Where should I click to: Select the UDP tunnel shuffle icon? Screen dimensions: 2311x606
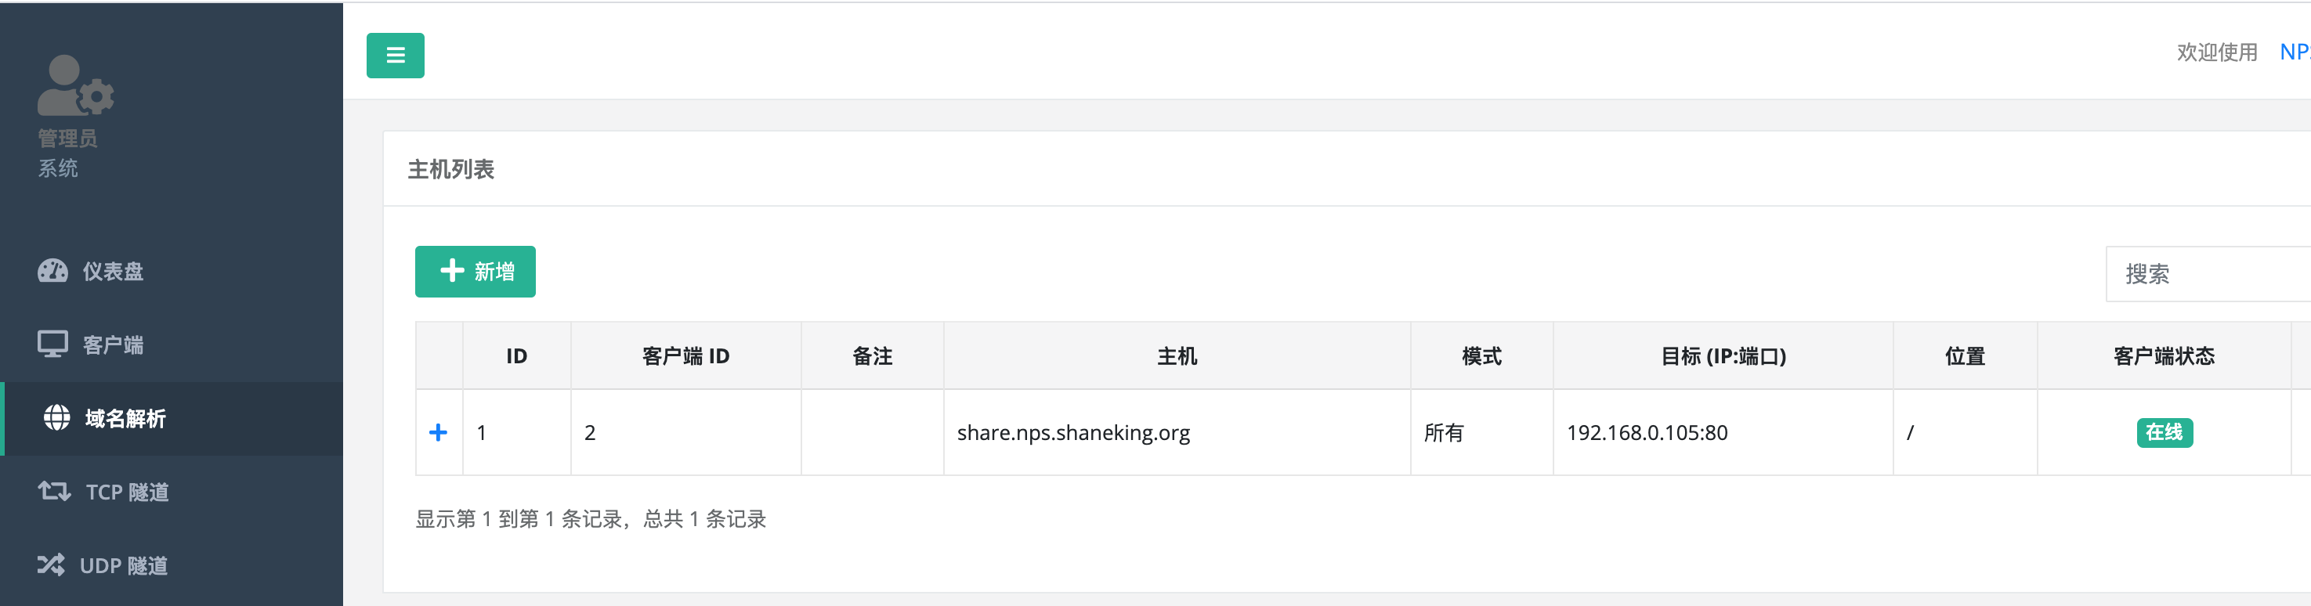coord(51,565)
